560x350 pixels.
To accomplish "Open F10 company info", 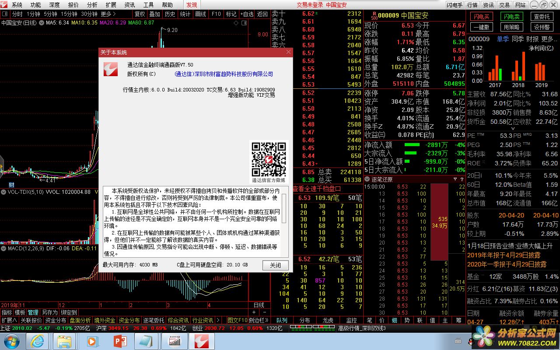I will [x=216, y=14].
